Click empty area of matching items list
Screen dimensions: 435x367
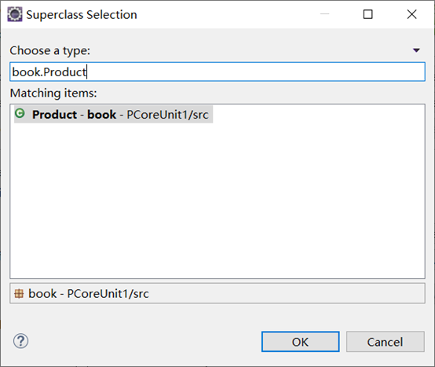click(x=217, y=200)
